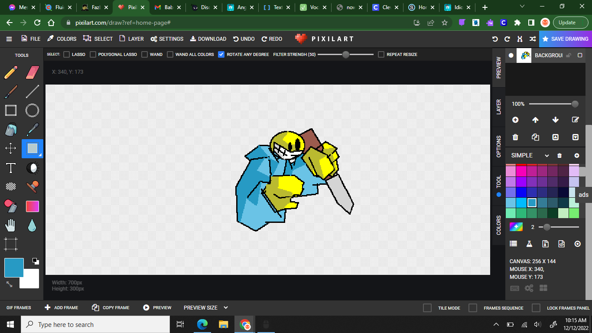Select the Eraser tool

(x=33, y=72)
